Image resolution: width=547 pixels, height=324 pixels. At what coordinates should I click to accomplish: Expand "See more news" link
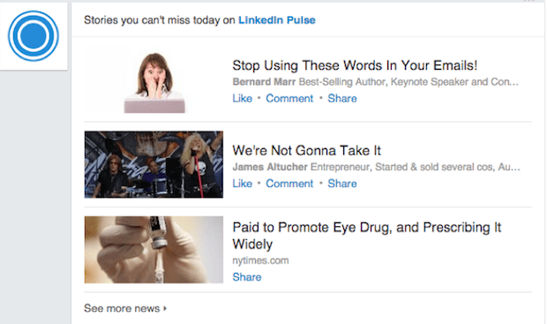click(122, 308)
